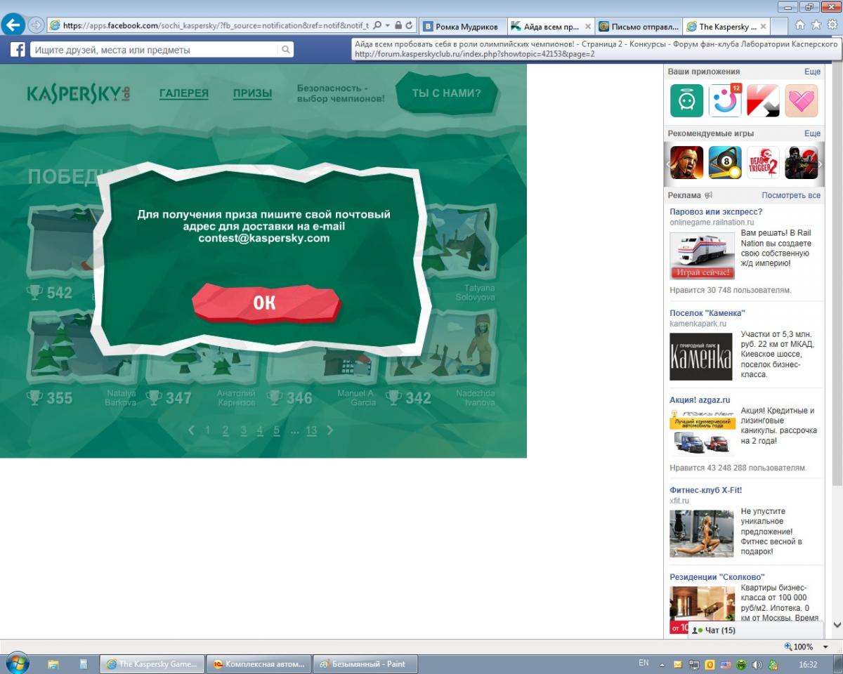
Task: Open the Резиденции "Сколково" ad link
Action: point(717,577)
